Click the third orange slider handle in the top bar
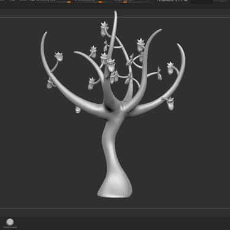 125,2
